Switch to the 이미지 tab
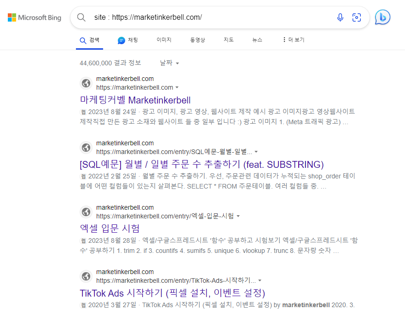Screen dimensions: 405x309 [164, 40]
